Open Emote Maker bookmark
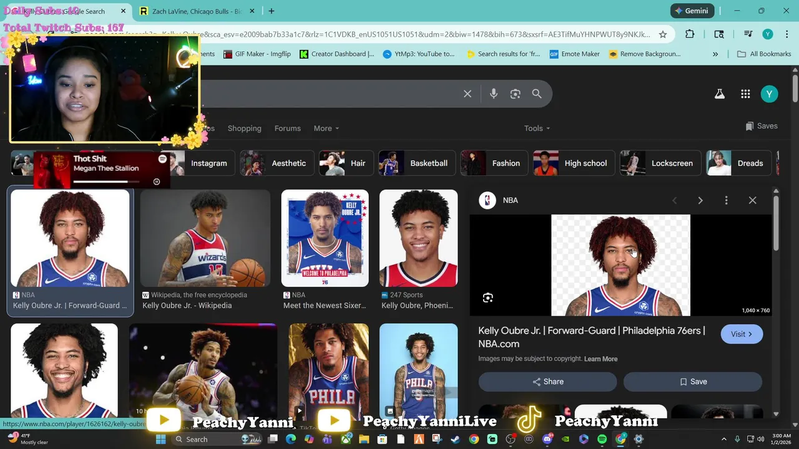The height and width of the screenshot is (449, 799). (x=574, y=54)
